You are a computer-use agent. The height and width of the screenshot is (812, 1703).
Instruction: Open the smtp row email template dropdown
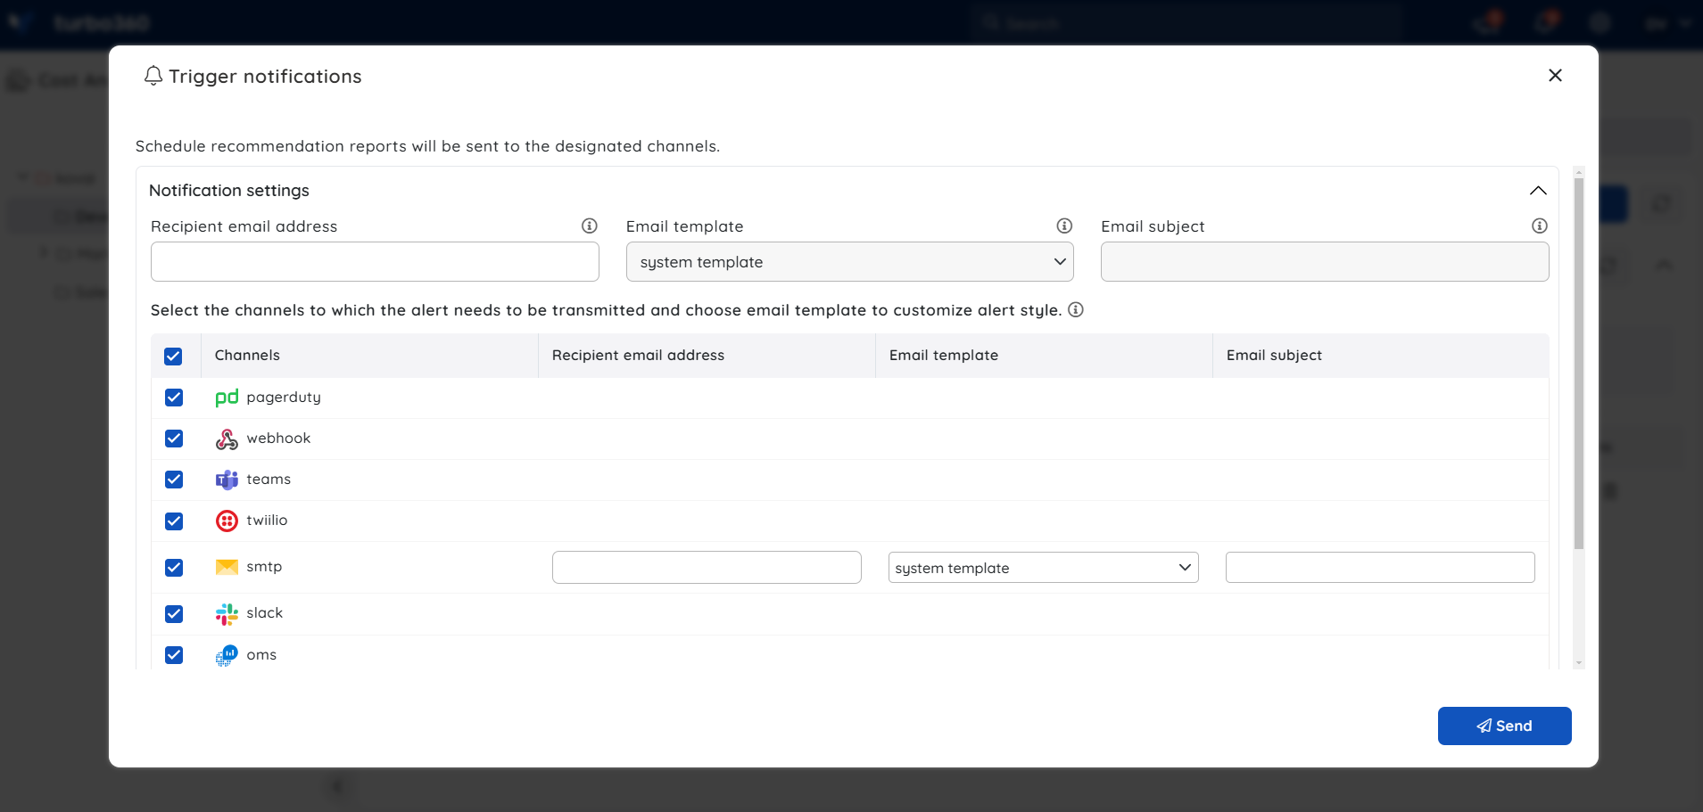(1043, 568)
